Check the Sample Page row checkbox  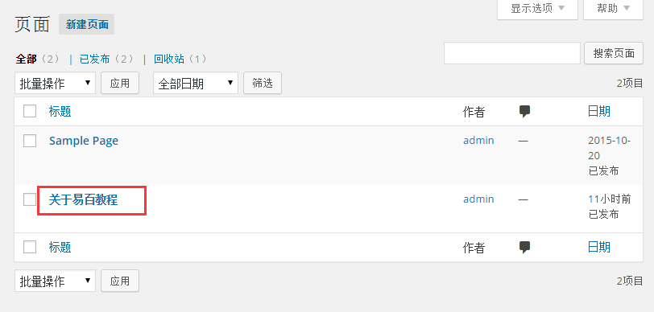click(30, 141)
